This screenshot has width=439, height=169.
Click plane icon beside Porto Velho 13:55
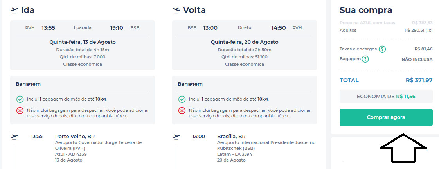[14, 137]
